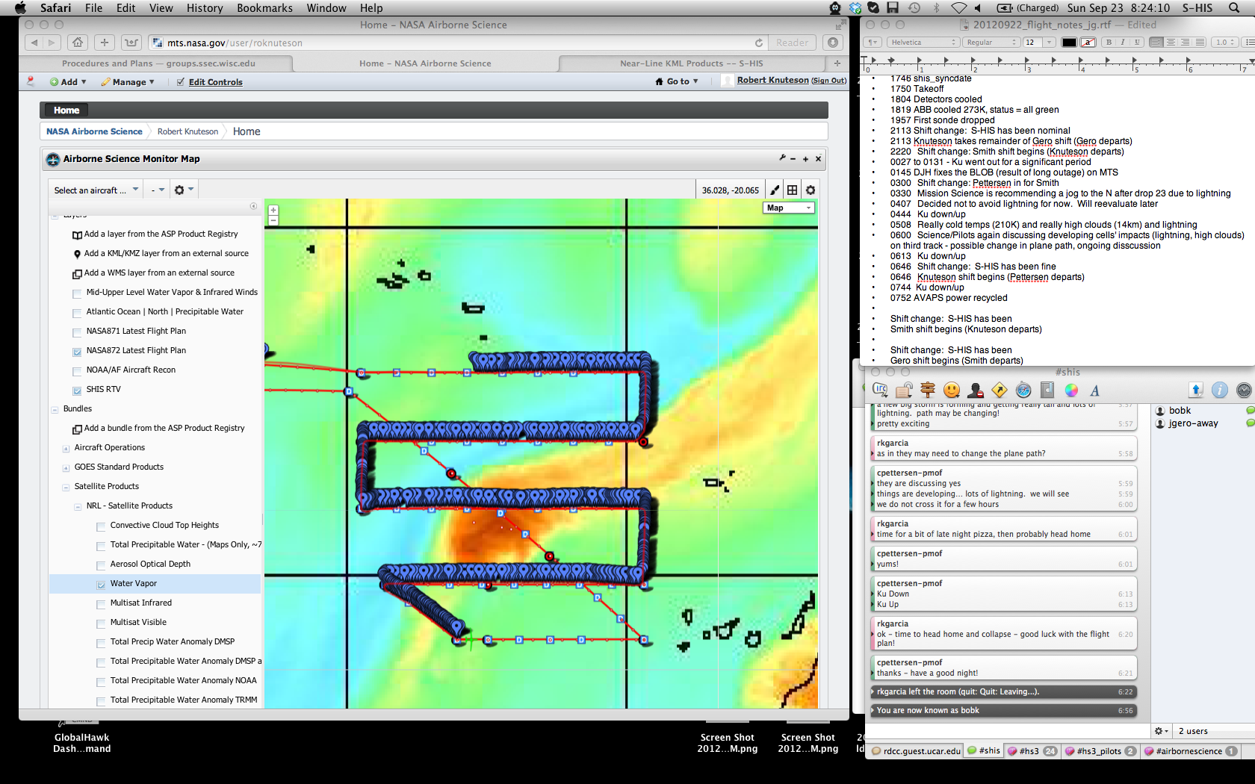
Task: Click the signpost icon in chat toolbar
Action: (x=928, y=390)
